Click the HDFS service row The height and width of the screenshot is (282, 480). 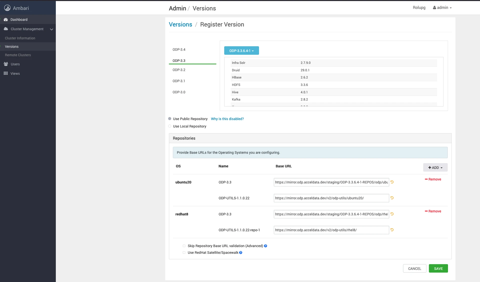[x=334, y=85]
